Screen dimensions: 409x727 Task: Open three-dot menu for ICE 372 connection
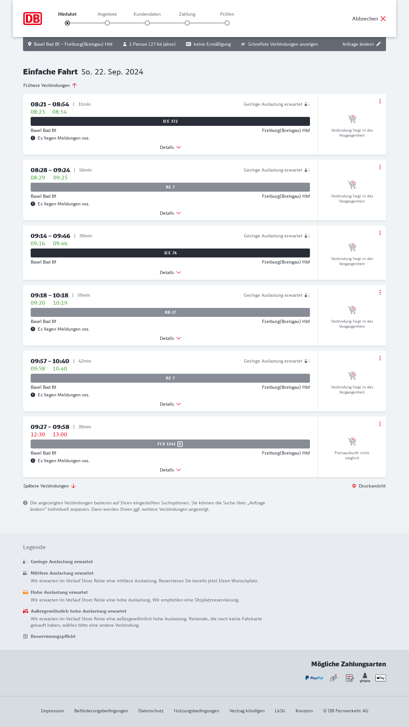[x=380, y=101]
